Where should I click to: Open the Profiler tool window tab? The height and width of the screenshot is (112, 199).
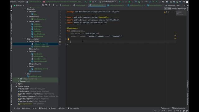pos(62,108)
